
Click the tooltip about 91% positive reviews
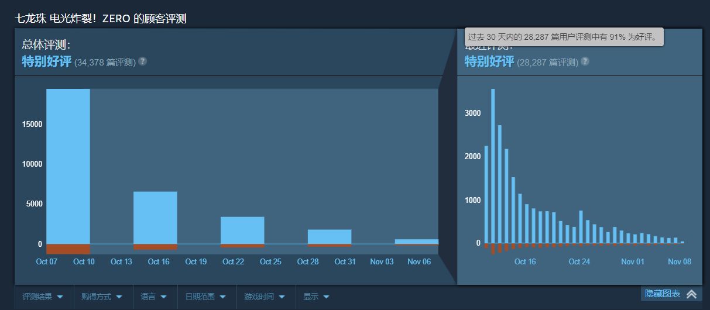564,37
